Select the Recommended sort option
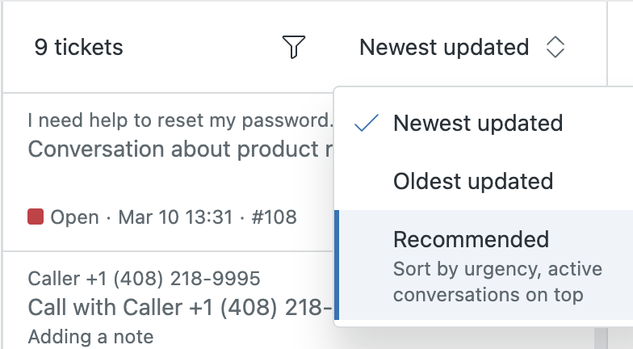The height and width of the screenshot is (349, 633). (471, 239)
